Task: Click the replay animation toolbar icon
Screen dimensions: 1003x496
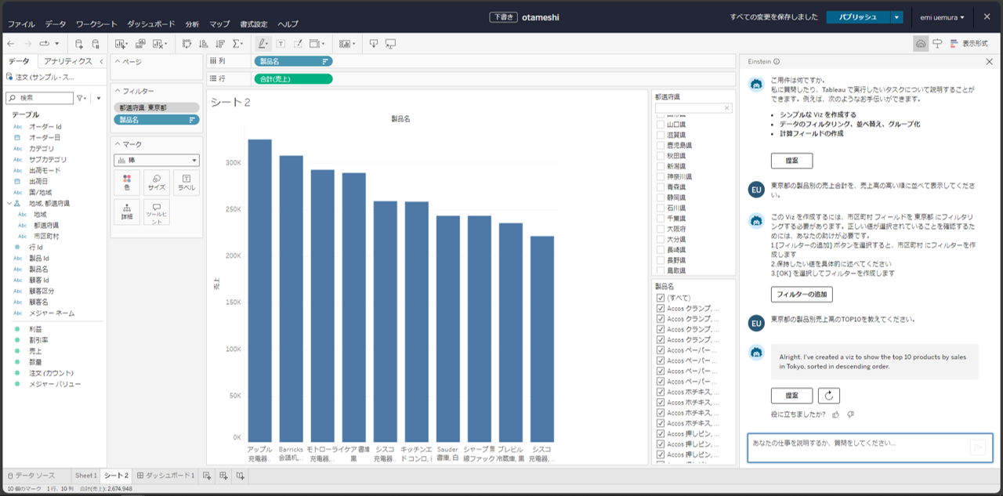Action: click(x=45, y=43)
